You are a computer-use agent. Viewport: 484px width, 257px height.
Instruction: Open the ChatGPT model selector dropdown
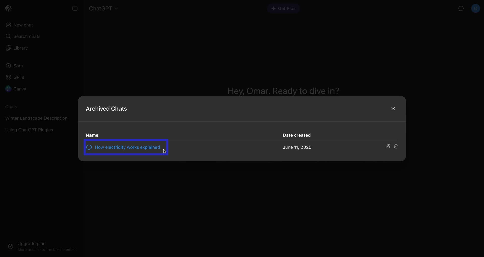click(x=104, y=8)
